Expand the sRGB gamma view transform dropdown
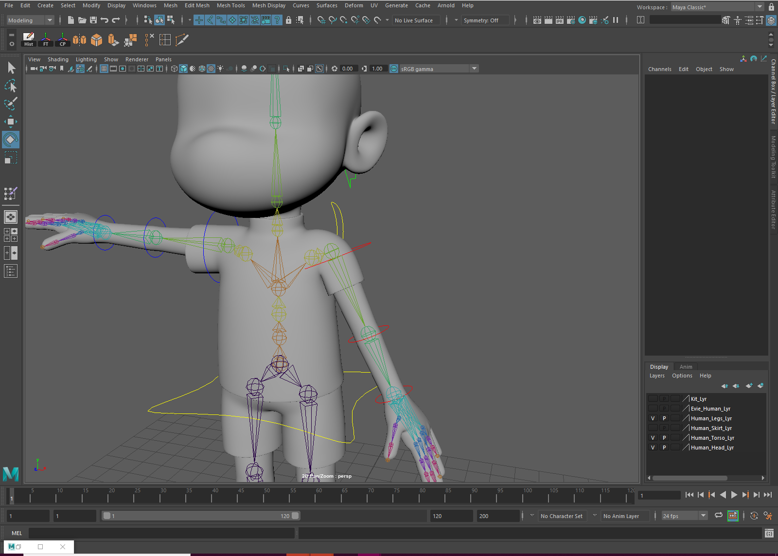 [474, 69]
